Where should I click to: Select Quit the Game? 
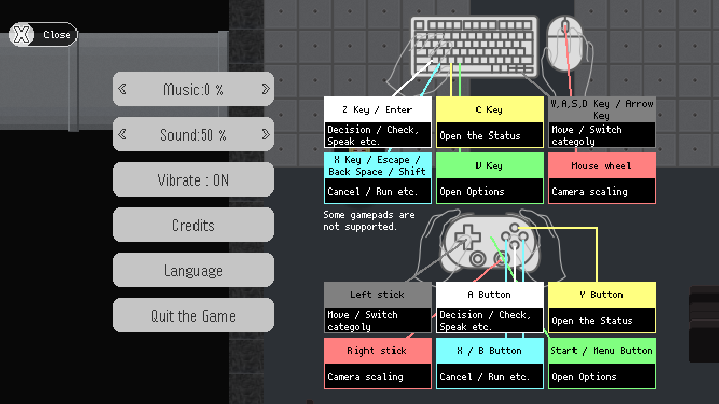coord(193,315)
